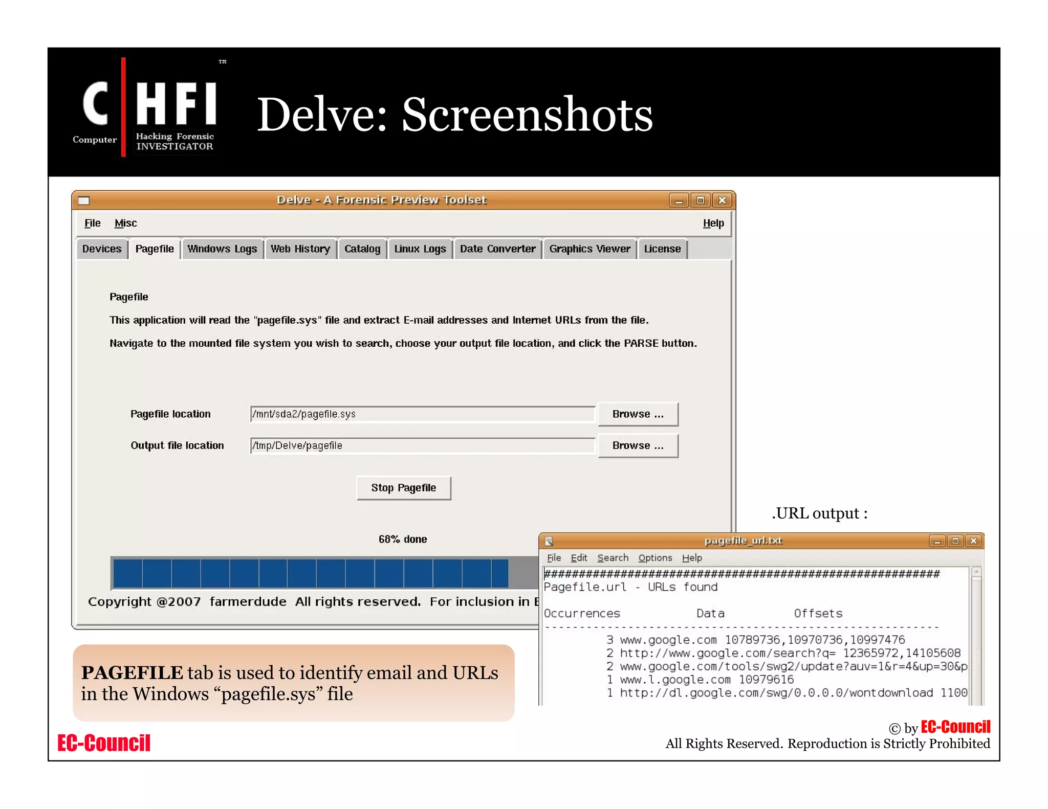Open the Misc menu
The width and height of the screenshot is (1048, 809).
tap(125, 223)
